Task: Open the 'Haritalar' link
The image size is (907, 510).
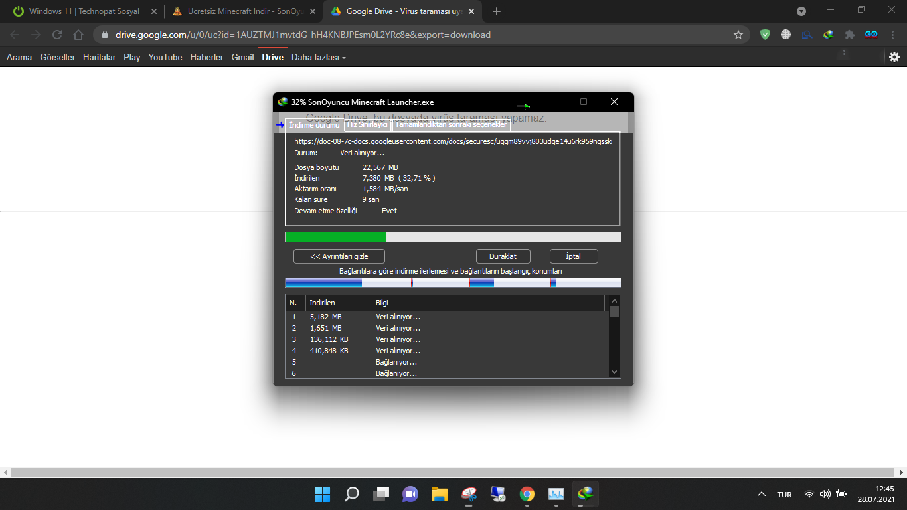Action: tap(100, 57)
